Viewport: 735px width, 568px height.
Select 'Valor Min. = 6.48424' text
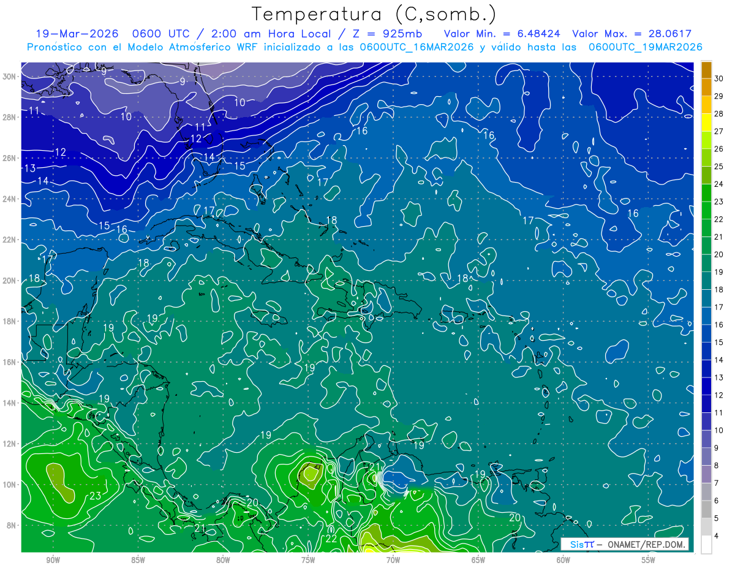[502, 34]
